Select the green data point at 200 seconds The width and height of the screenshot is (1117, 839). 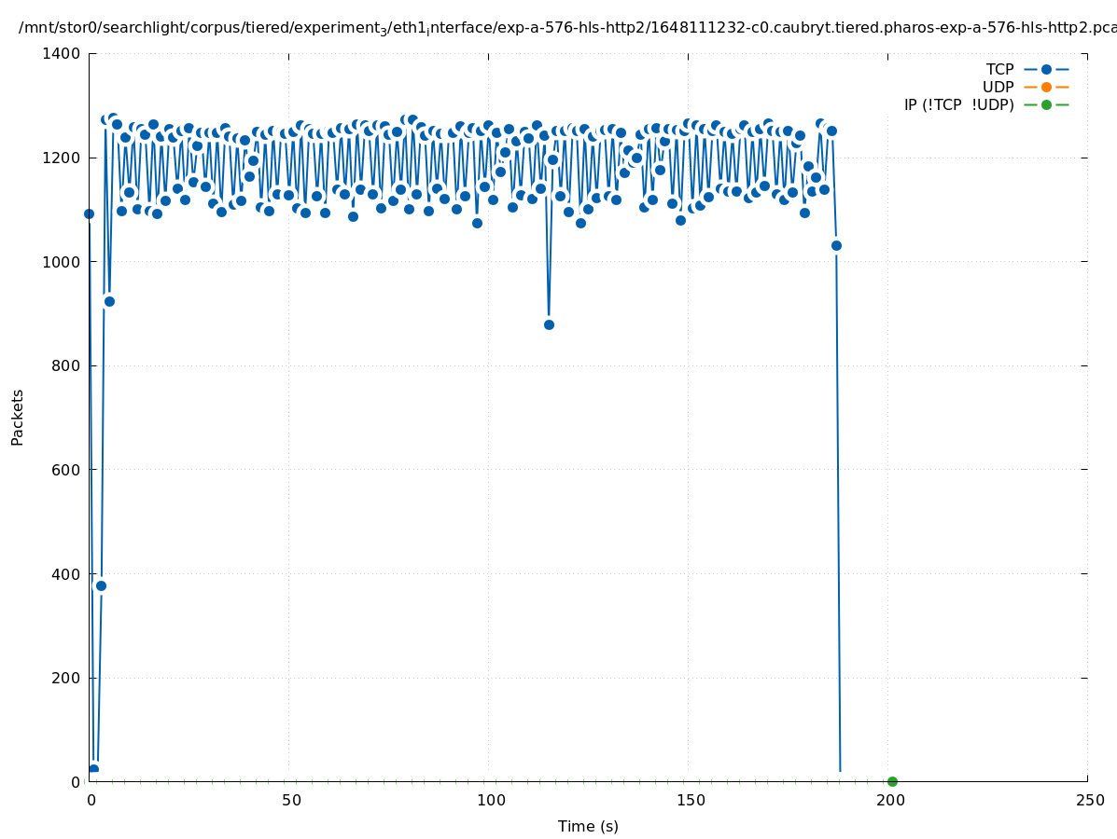pos(892,781)
